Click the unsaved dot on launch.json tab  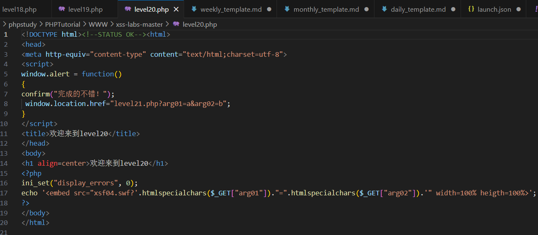[519, 9]
